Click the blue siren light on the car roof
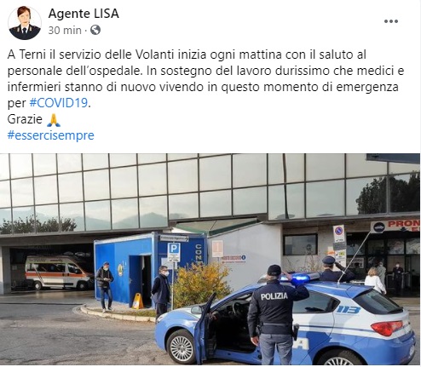Viewport: 421px width, 367px height. point(302,278)
